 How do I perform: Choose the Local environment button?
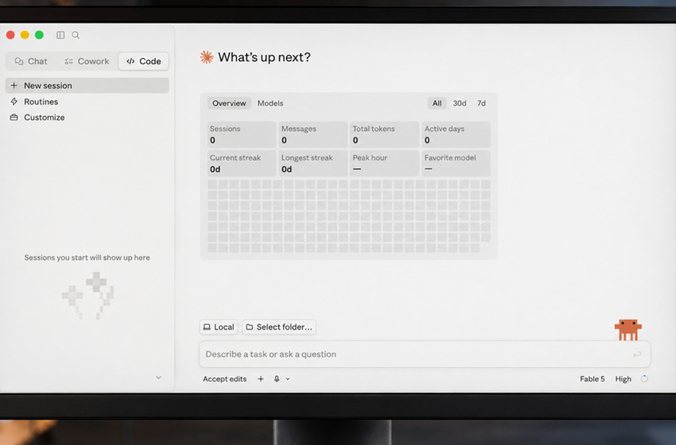coord(219,327)
